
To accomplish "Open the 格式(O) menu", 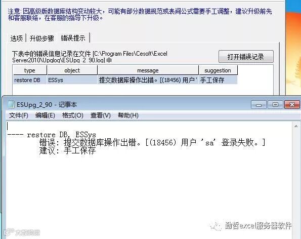I will point(73,115).
